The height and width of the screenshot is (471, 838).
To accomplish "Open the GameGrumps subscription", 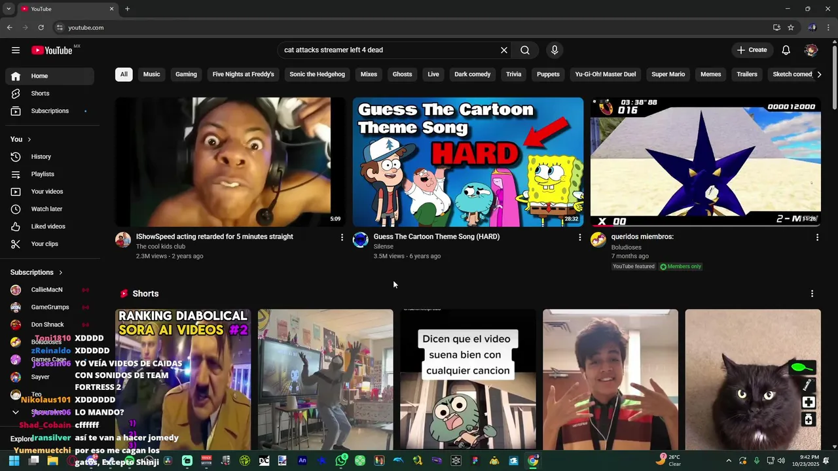I will coord(50,307).
